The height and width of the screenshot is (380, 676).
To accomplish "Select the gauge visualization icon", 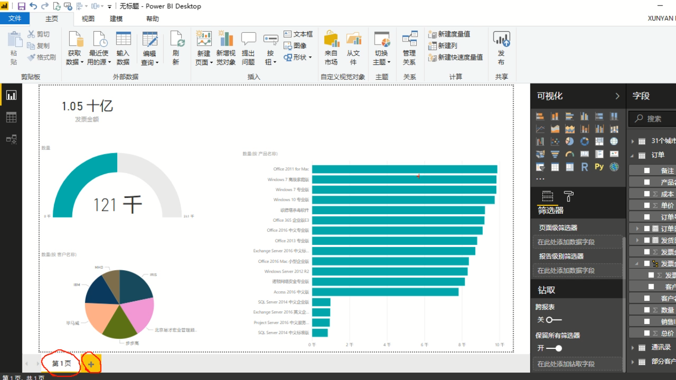I will (570, 154).
